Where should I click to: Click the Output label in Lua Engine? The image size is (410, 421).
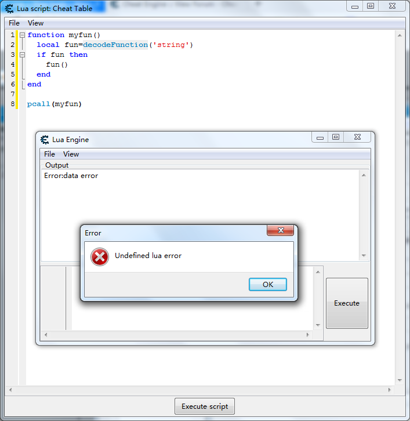pyautogui.click(x=57, y=165)
